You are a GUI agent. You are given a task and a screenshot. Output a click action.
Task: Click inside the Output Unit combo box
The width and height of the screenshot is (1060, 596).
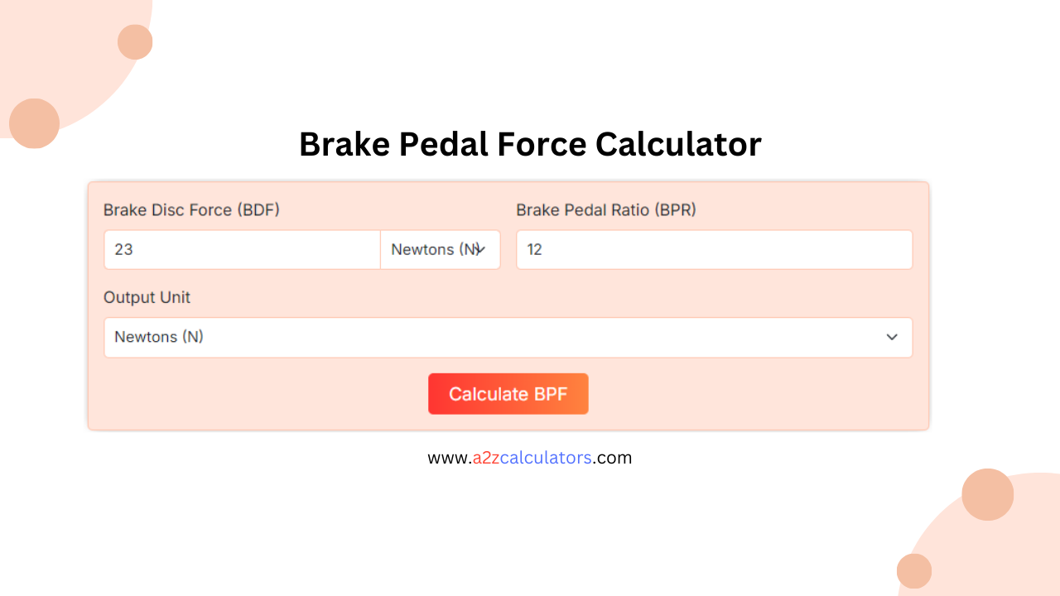click(x=508, y=337)
